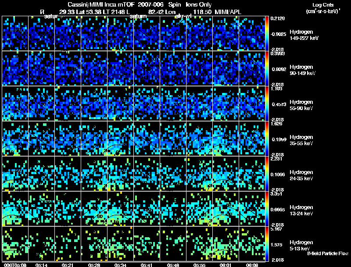This screenshot has width=351, height=267.
Task: Click the '06:08' time axis label
Action: (x=252, y=265)
